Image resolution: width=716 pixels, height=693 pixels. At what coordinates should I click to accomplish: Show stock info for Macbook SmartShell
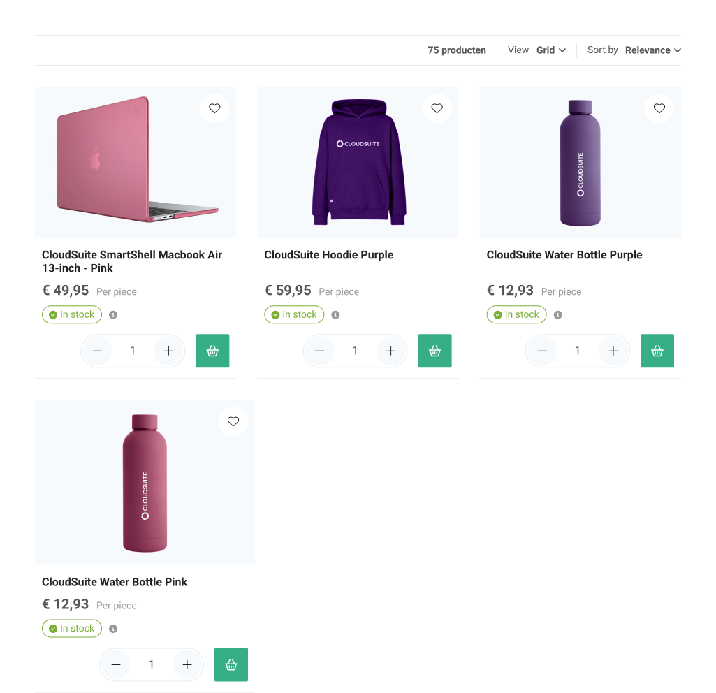[x=113, y=315]
